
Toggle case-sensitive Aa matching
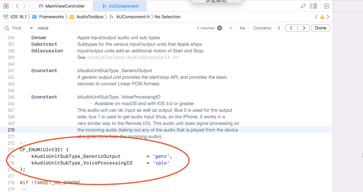tap(242, 28)
